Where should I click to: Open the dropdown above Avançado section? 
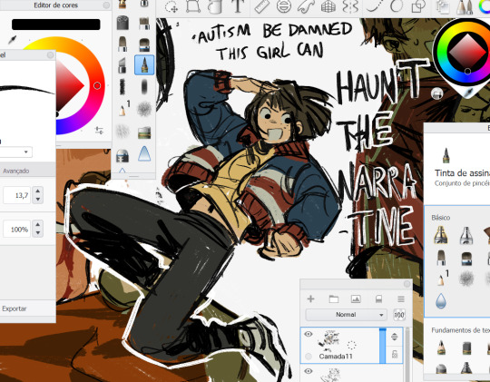coord(15,152)
